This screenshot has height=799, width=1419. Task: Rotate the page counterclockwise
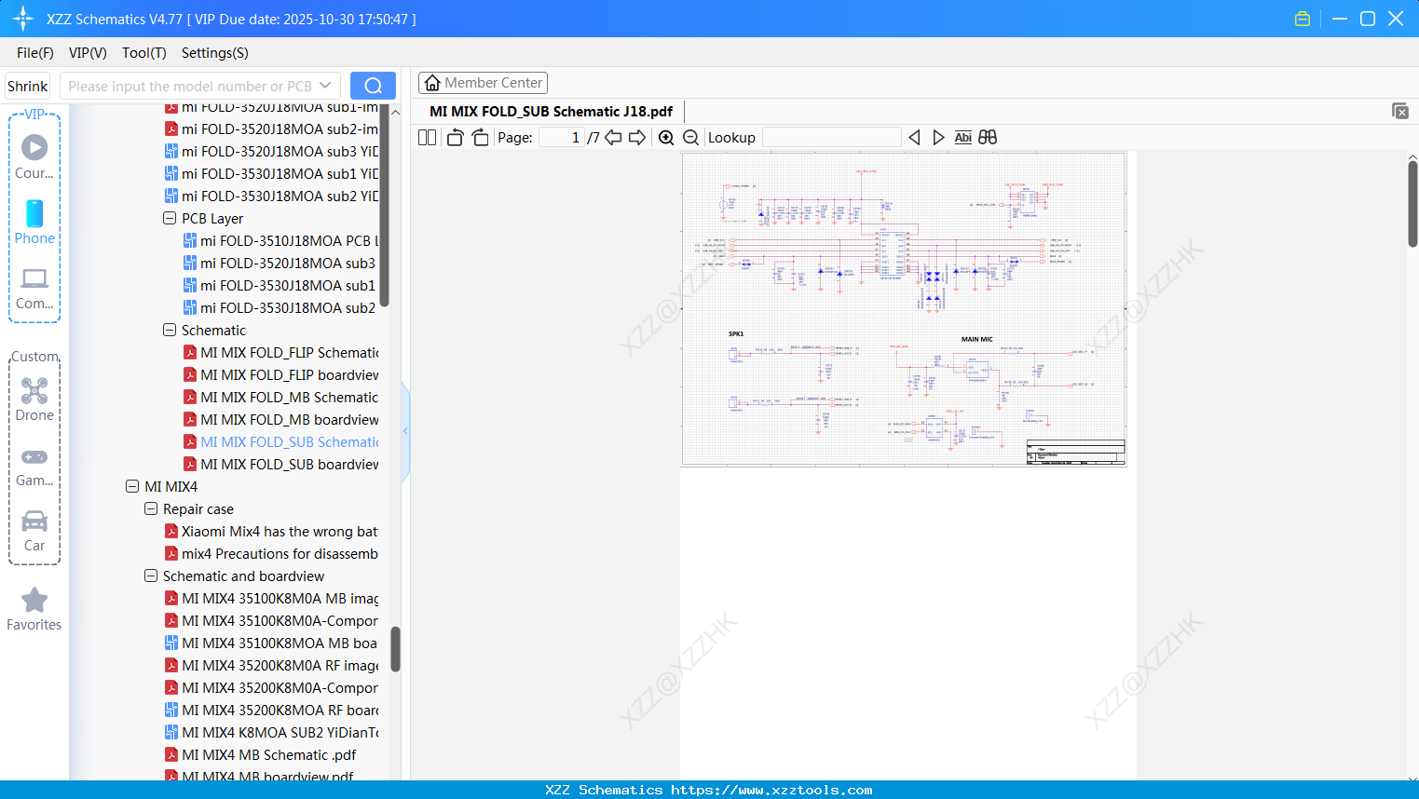(455, 138)
